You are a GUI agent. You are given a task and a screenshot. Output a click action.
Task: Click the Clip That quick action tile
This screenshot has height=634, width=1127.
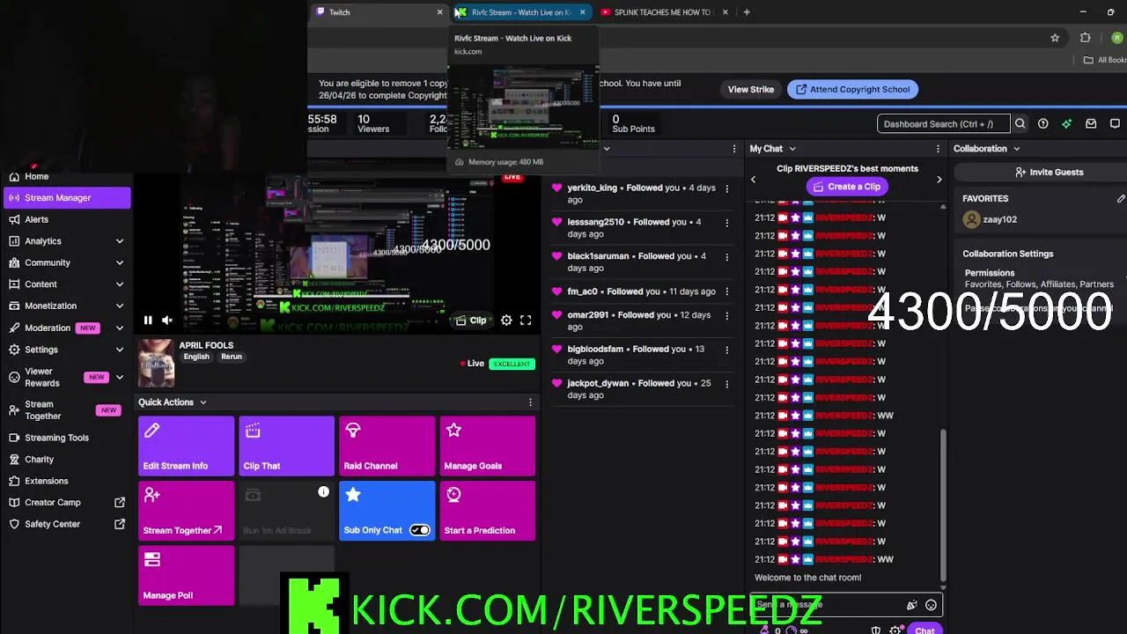click(286, 446)
